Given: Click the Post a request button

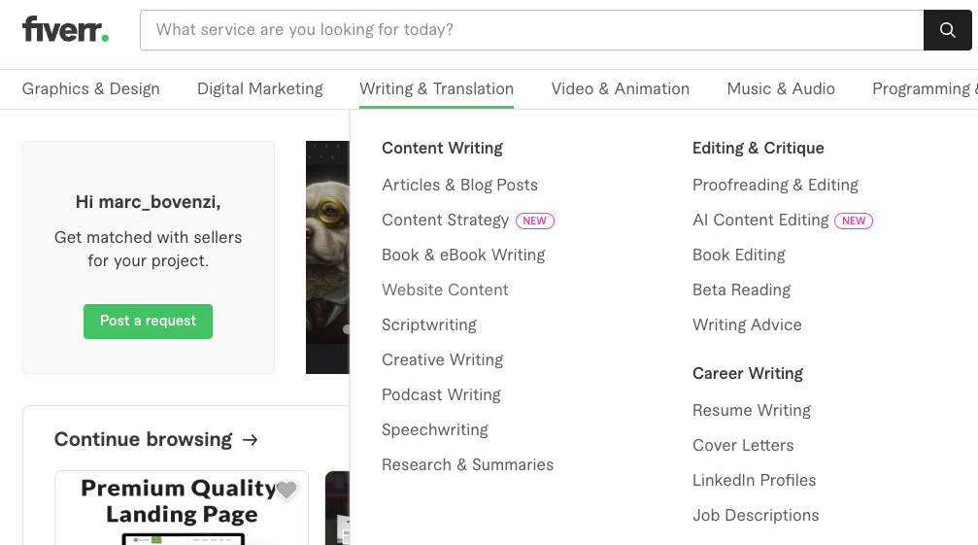Looking at the screenshot, I should click(x=148, y=322).
